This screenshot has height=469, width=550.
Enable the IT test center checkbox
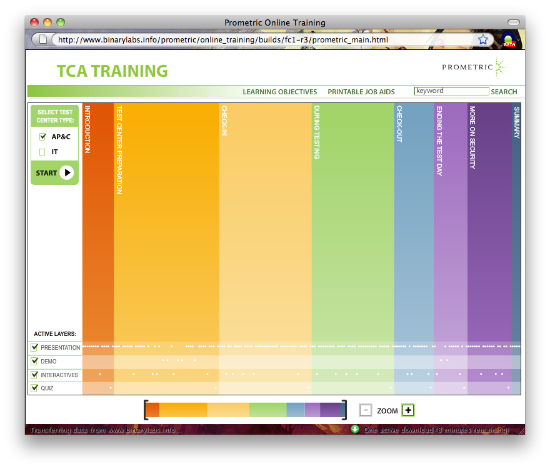coord(42,152)
